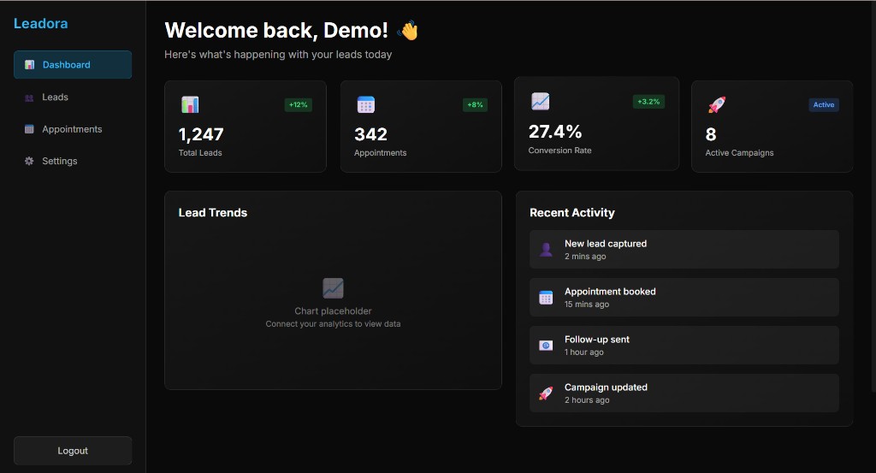Click the subtitle about leads today

[278, 55]
